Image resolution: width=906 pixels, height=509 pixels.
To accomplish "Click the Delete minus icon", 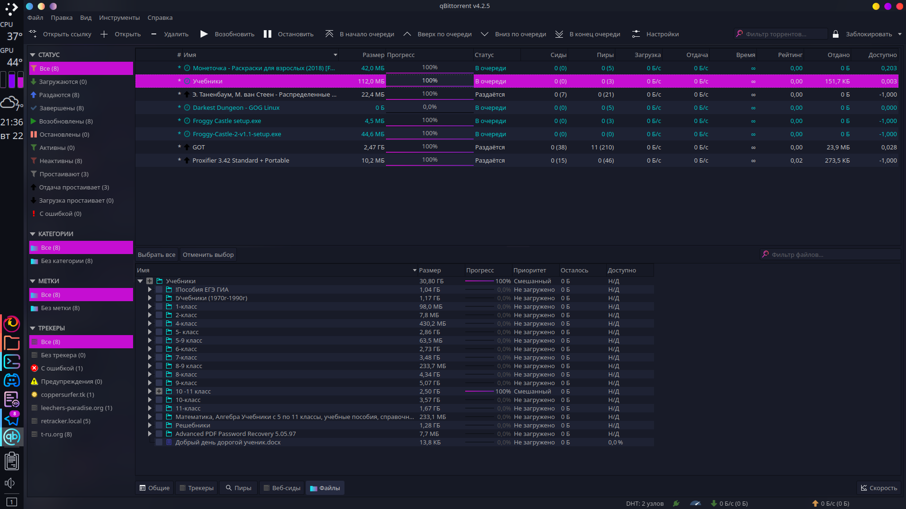I will (x=154, y=34).
